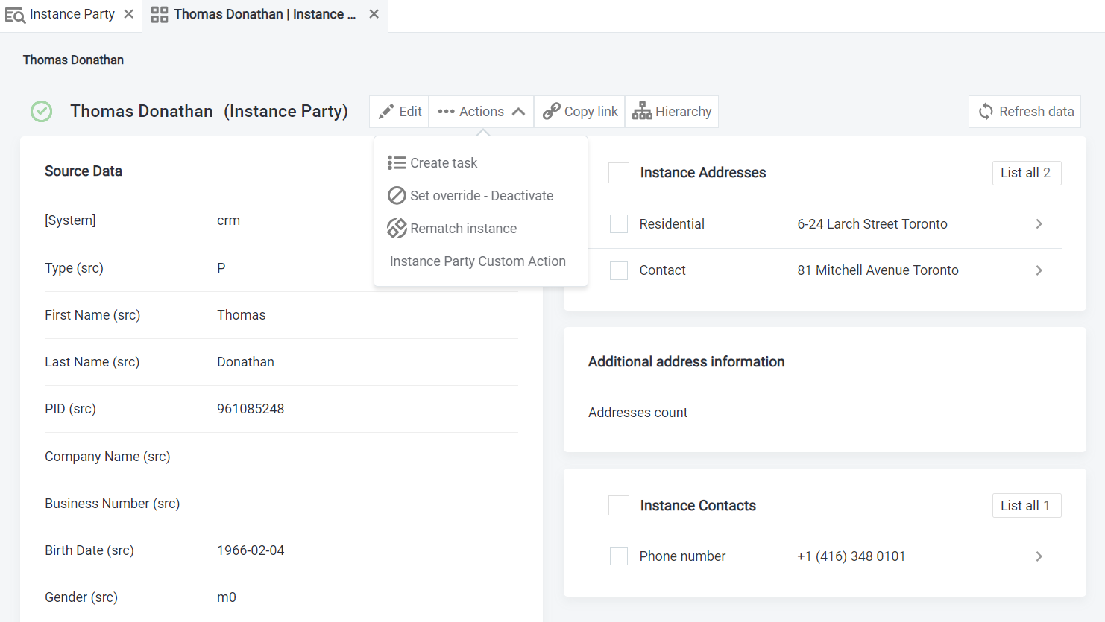Viewport: 1105px width, 622px height.
Task: Select the Phone number contact checkbox
Action: (x=619, y=556)
